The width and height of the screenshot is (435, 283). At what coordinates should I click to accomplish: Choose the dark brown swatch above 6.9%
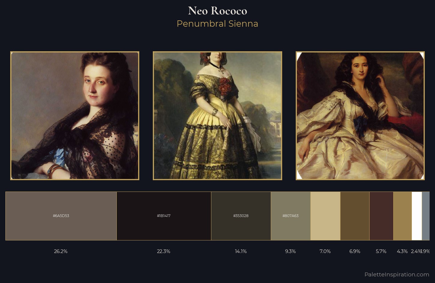point(355,216)
